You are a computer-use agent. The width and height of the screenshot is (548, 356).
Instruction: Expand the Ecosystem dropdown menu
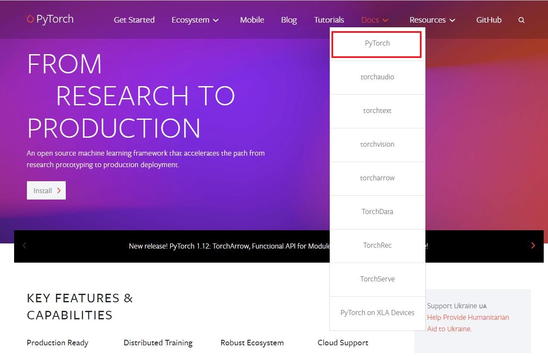195,20
